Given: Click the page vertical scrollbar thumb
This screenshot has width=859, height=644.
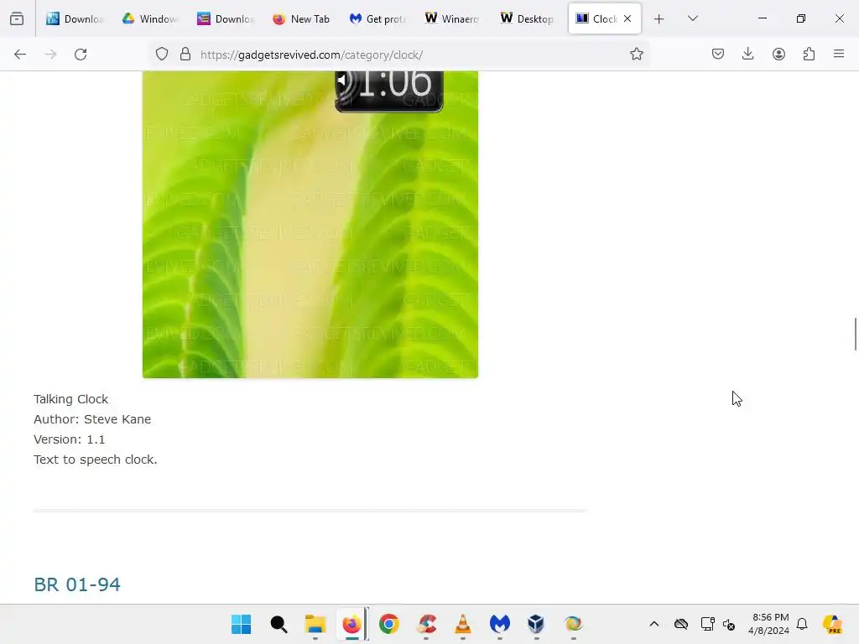Looking at the screenshot, I should pyautogui.click(x=855, y=334).
